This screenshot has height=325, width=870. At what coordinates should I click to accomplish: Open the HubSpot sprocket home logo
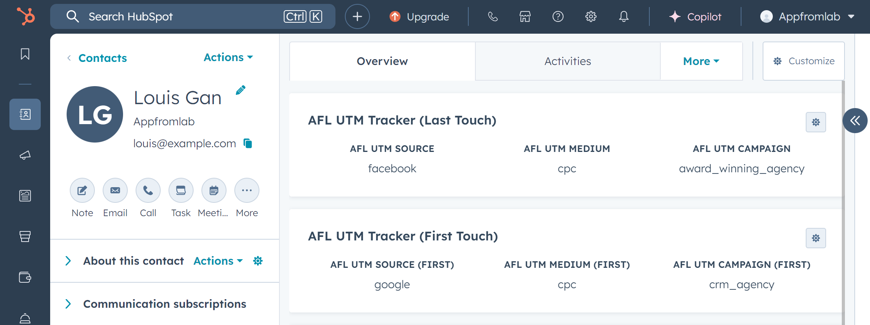coord(26,16)
